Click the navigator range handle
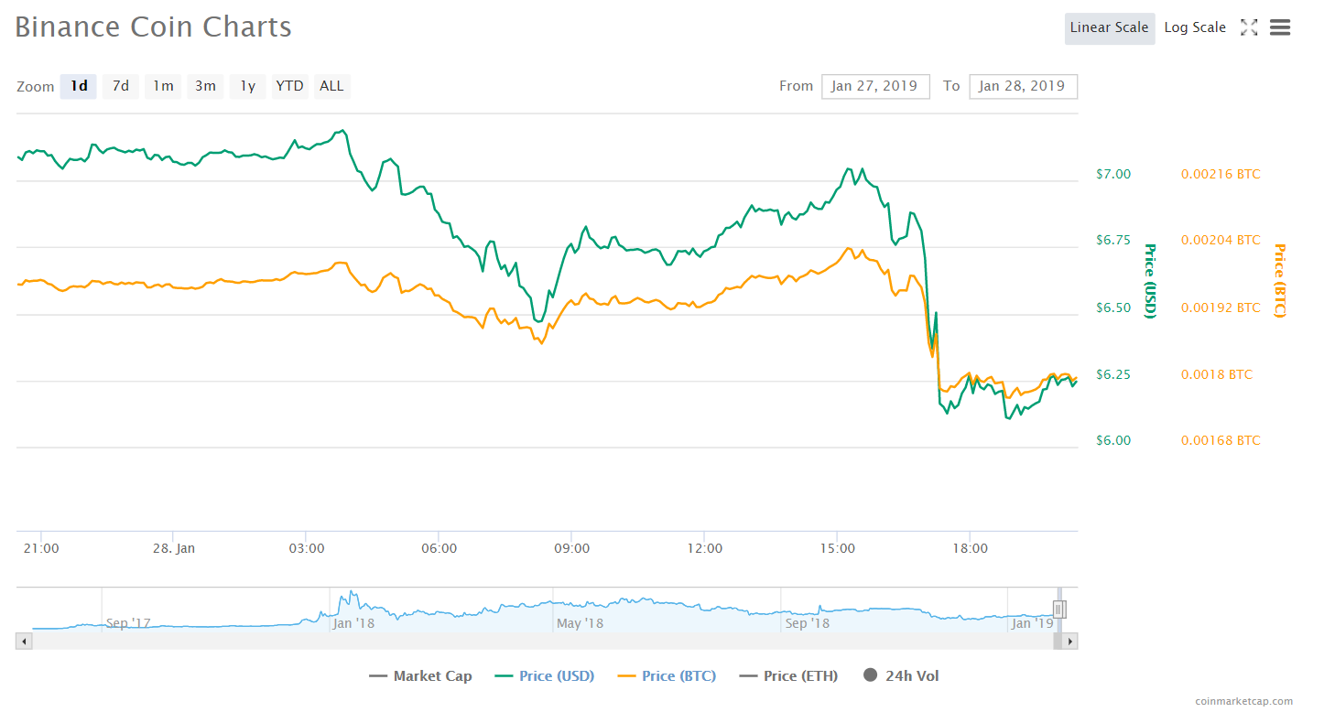The width and height of the screenshot is (1324, 723). pyautogui.click(x=1058, y=610)
